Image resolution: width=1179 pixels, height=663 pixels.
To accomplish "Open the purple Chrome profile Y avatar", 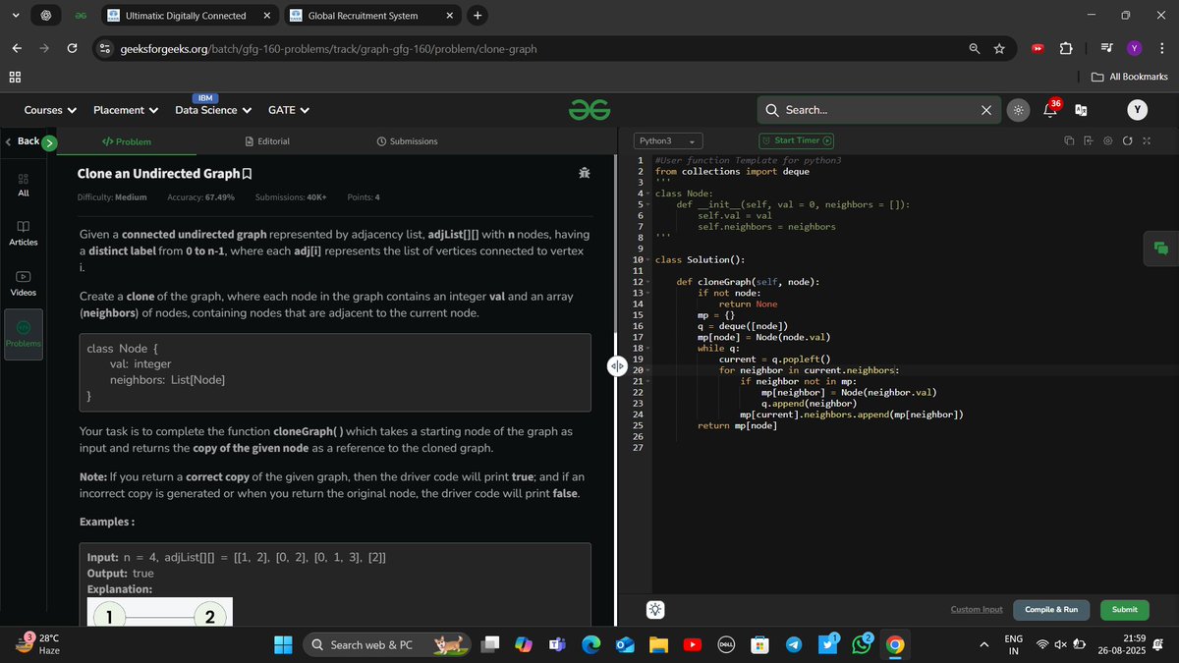I will coord(1135,48).
